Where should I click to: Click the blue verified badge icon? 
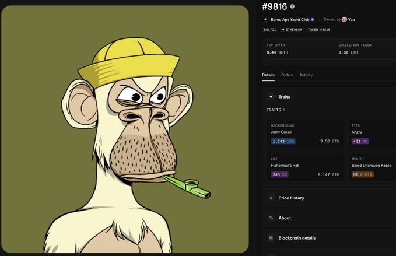point(313,19)
